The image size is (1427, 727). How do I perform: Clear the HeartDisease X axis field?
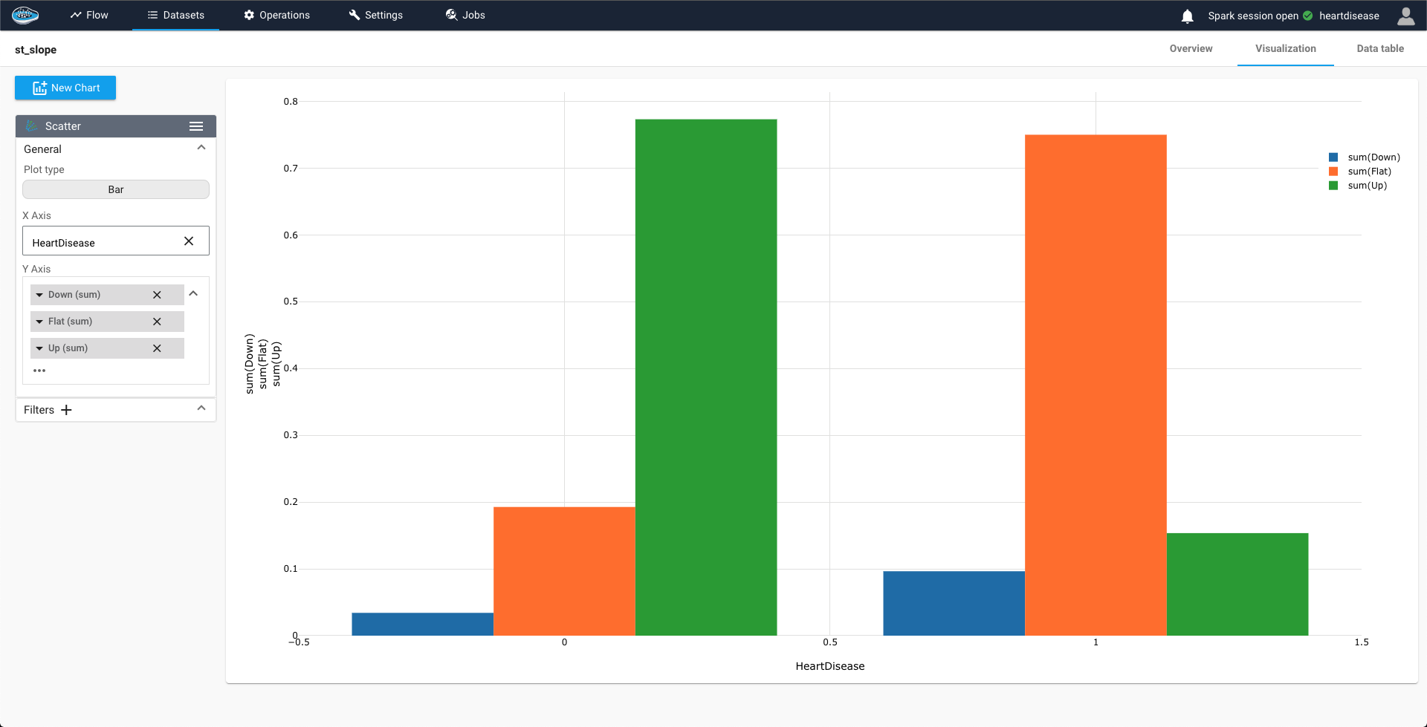189,241
